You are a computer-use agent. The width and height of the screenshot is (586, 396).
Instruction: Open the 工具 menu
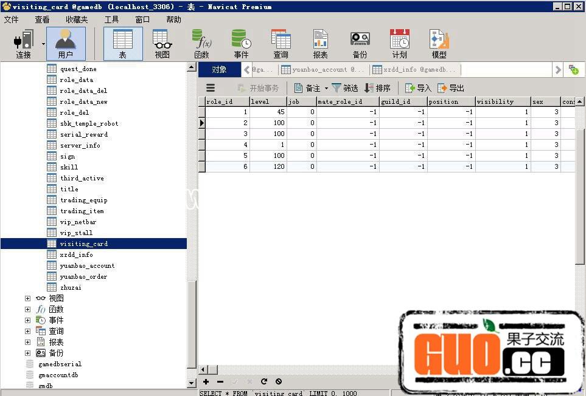(111, 19)
